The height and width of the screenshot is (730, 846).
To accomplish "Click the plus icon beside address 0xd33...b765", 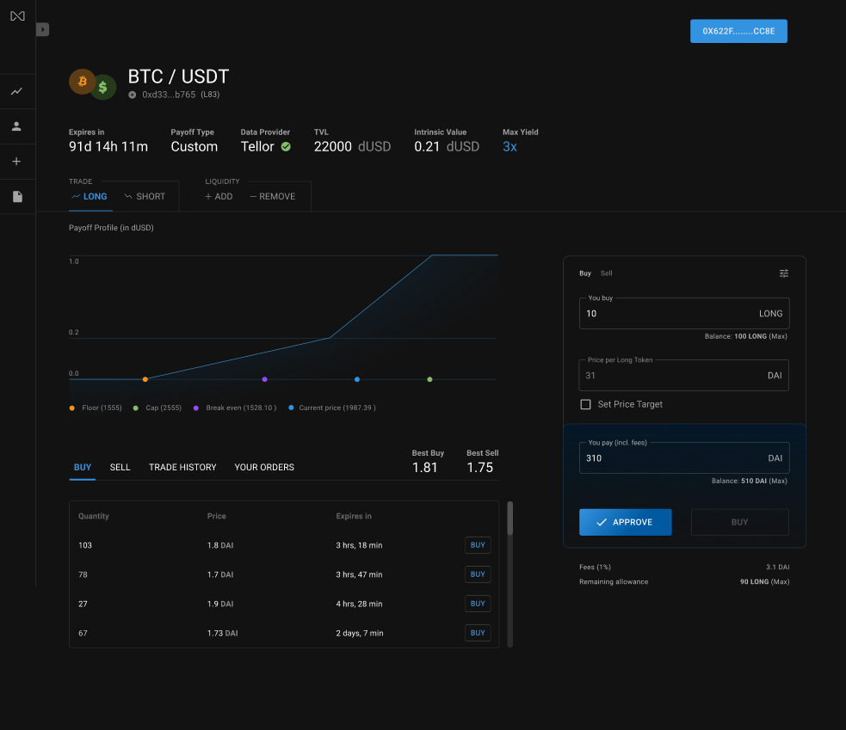I will (133, 95).
